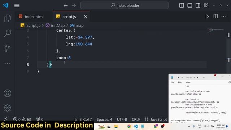
Task: Click the instauploader command center search box
Action: 124,5
